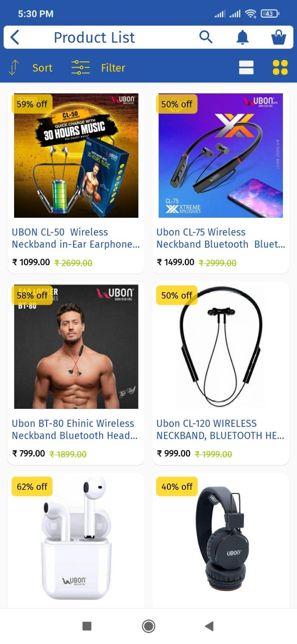The width and height of the screenshot is (297, 644).
Task: Tap the filter sliders icon
Action: 80,68
